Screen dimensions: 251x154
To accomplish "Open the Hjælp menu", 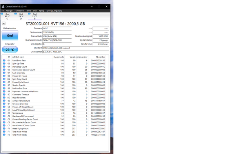I will pos(42,11).
